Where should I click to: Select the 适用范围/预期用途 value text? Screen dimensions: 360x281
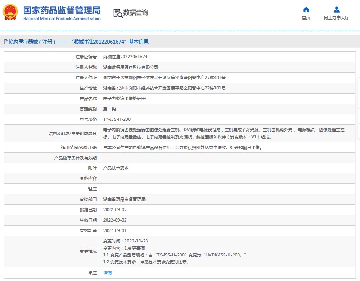pos(183,148)
